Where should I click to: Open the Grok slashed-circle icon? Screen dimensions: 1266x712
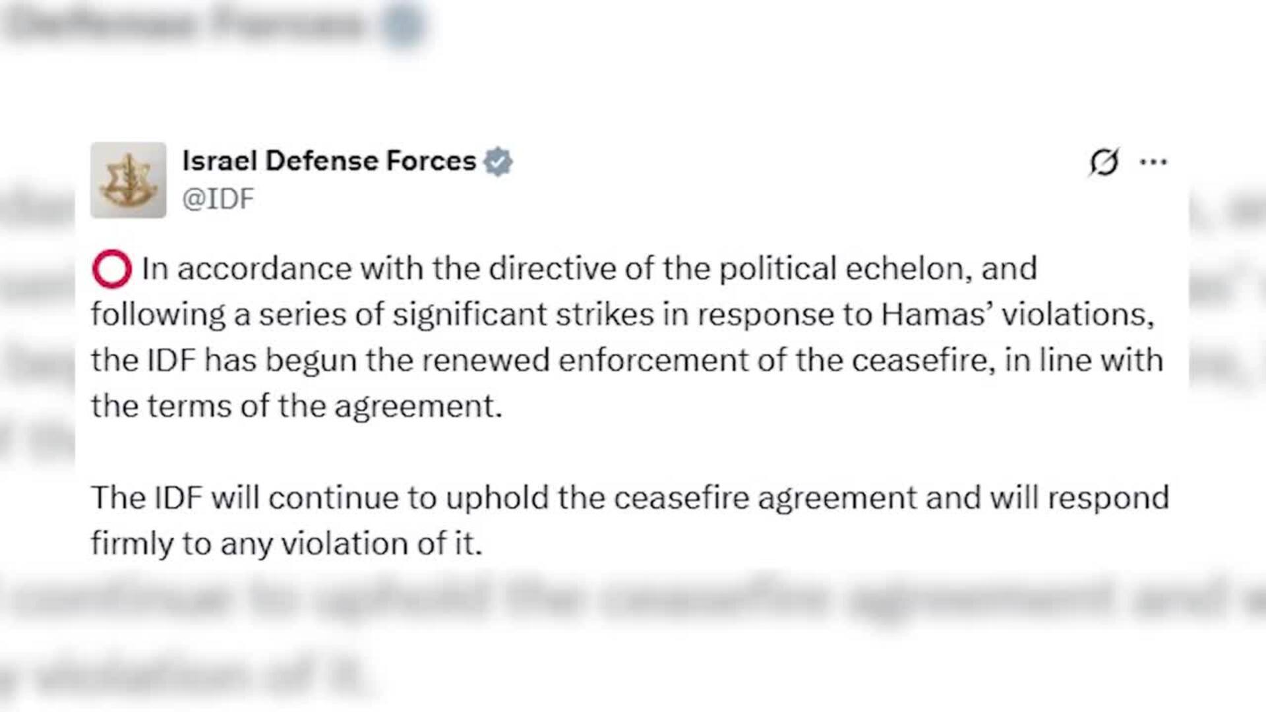(1104, 162)
